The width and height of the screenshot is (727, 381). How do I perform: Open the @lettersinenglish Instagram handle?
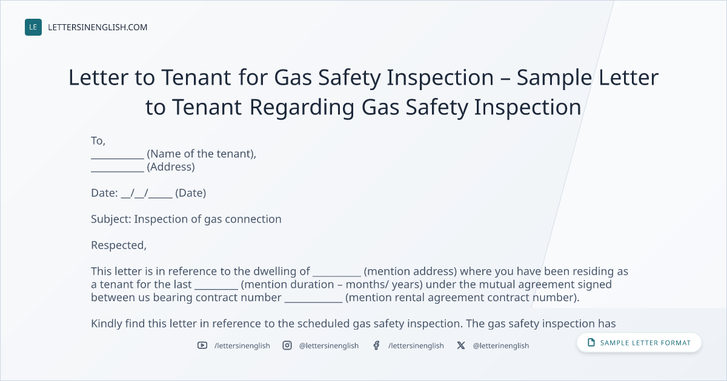[329, 345]
